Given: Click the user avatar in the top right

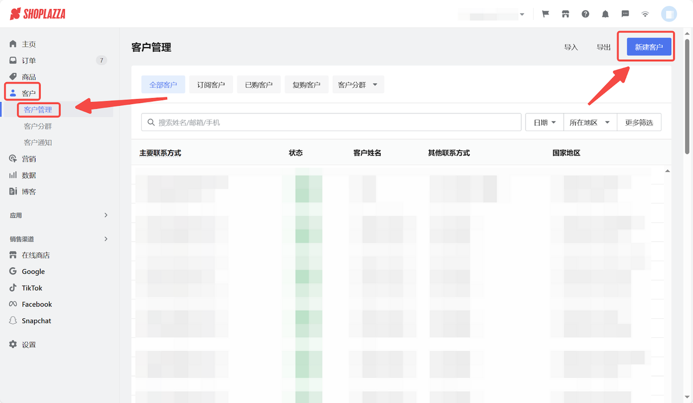Looking at the screenshot, I should coord(669,14).
